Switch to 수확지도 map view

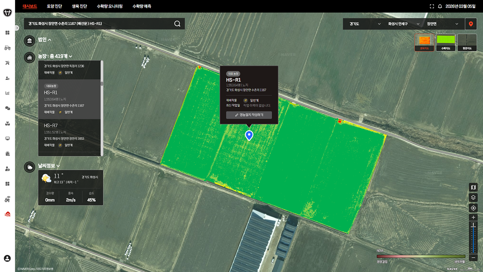pos(446,42)
